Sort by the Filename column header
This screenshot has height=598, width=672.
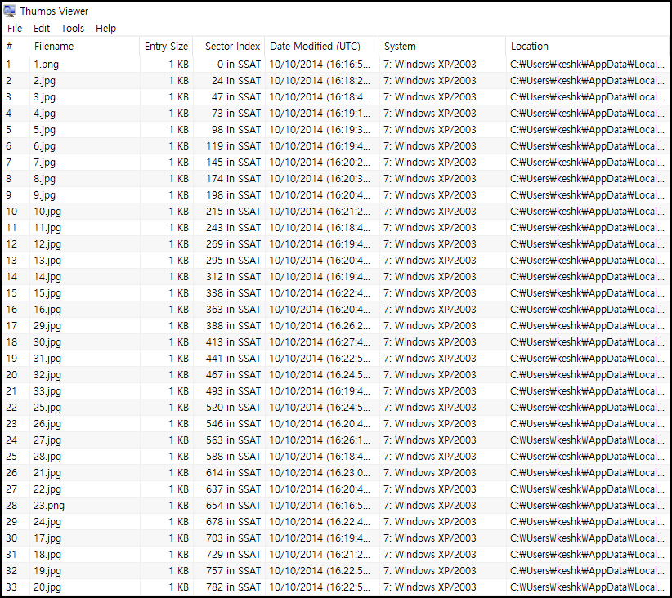pyautogui.click(x=84, y=47)
